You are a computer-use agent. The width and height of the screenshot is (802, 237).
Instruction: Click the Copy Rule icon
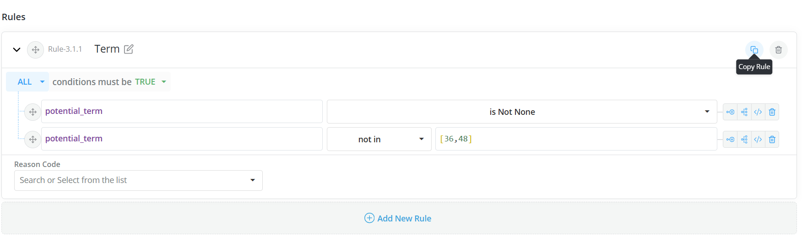[x=754, y=50]
